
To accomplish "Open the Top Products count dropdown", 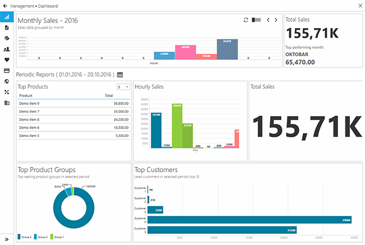I will 123,87.
